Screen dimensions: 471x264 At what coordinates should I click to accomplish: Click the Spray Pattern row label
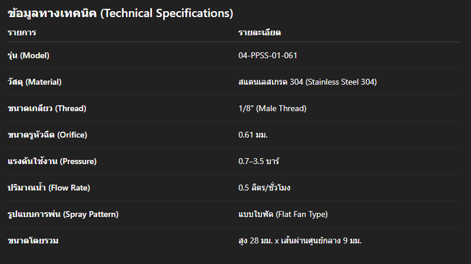(63, 214)
